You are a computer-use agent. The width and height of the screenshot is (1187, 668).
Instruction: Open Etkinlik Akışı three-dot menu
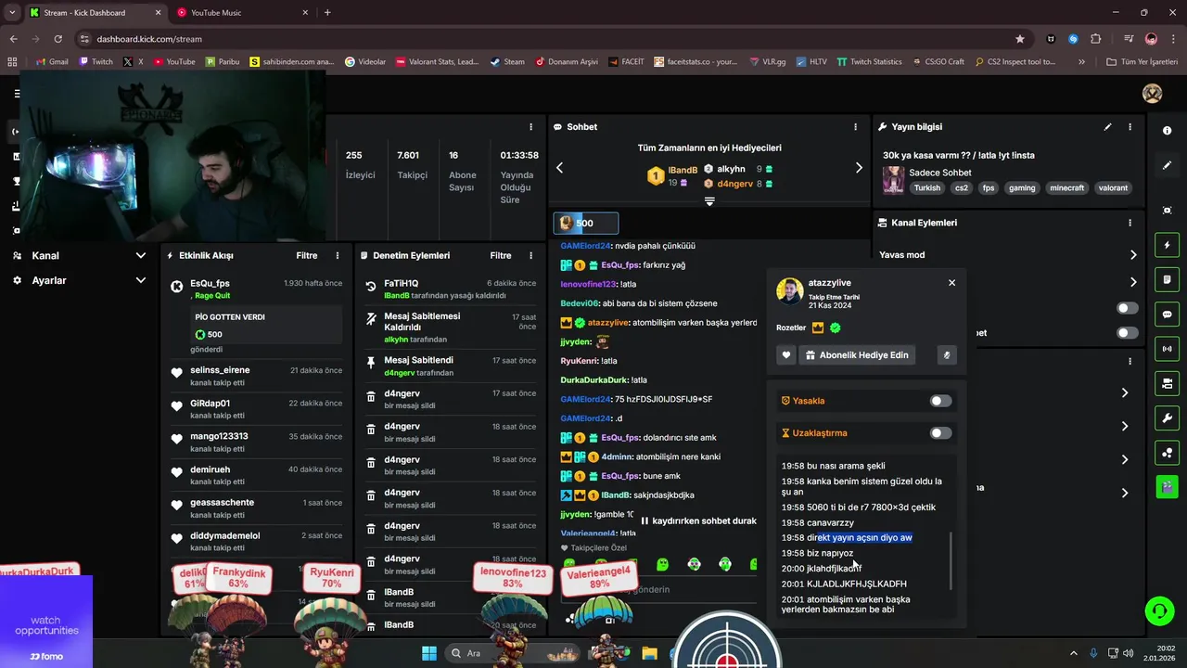[x=337, y=255]
